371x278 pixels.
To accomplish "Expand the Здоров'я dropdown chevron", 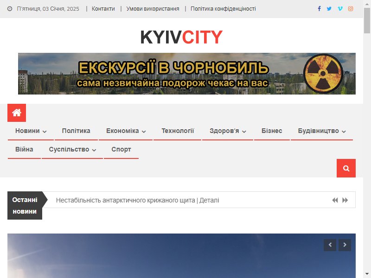I will (x=244, y=132).
